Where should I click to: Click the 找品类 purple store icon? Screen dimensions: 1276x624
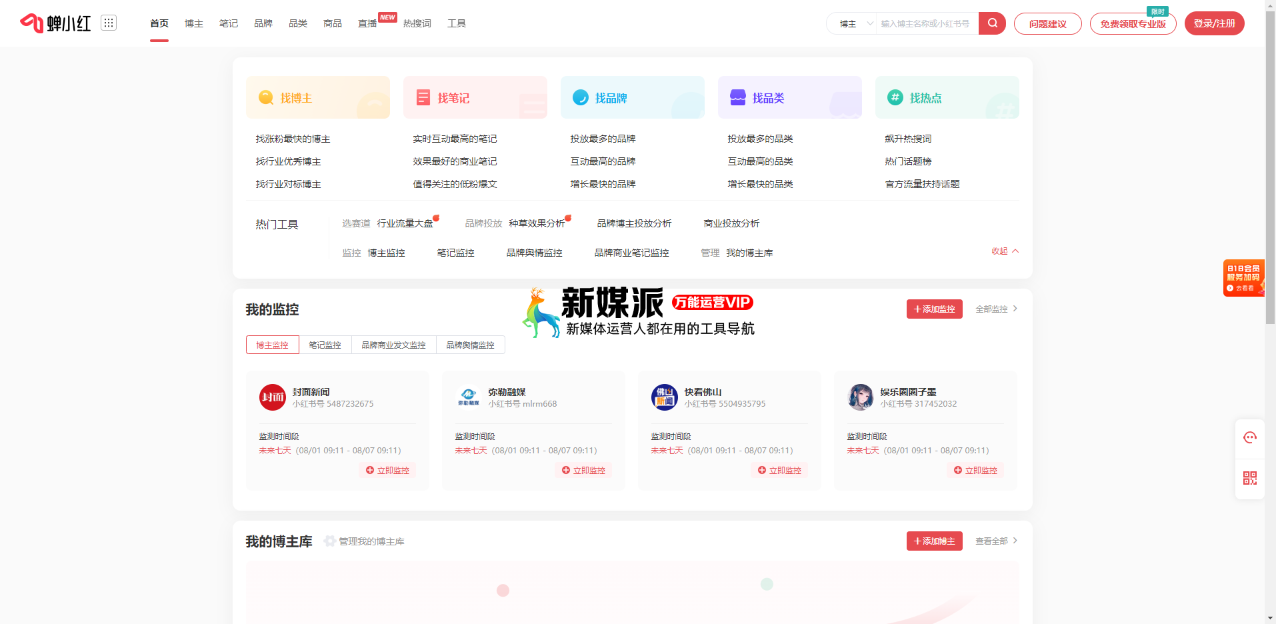click(738, 97)
